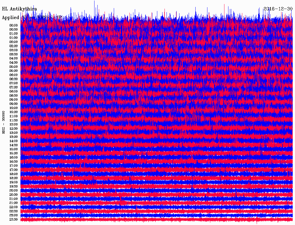Select the 20:00 time label
The width and height of the screenshot is (295, 225).
tap(13, 191)
